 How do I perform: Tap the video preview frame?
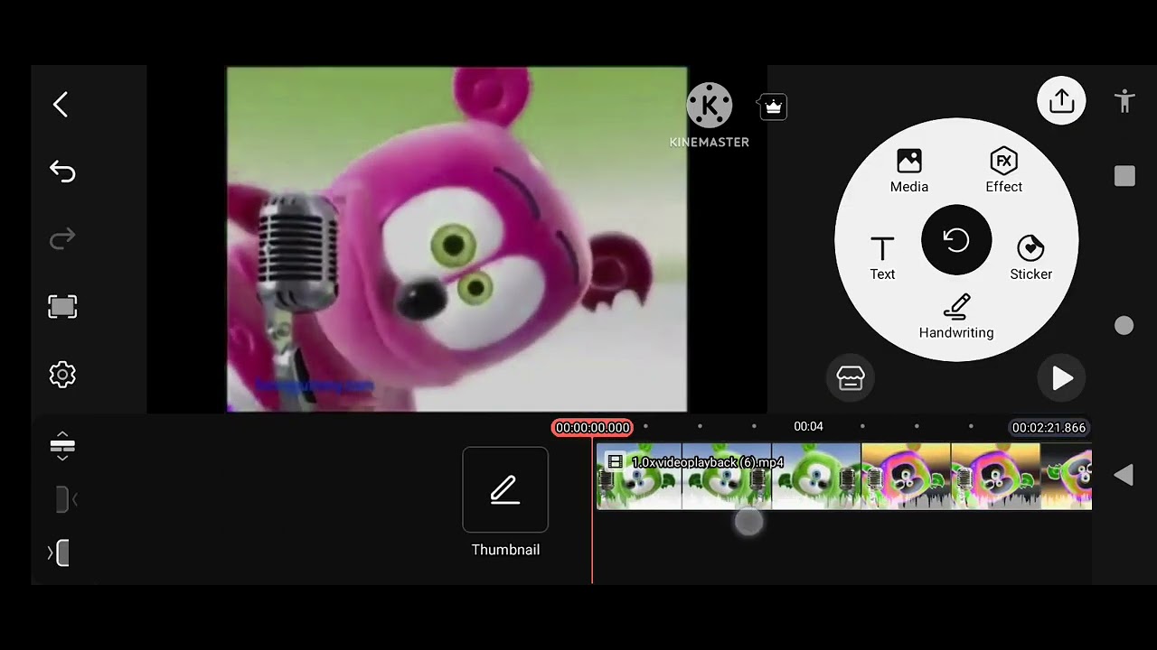tap(456, 239)
